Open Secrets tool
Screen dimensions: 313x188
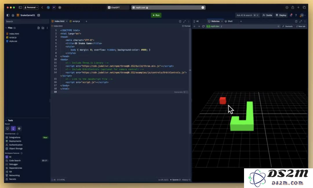pos(12,179)
